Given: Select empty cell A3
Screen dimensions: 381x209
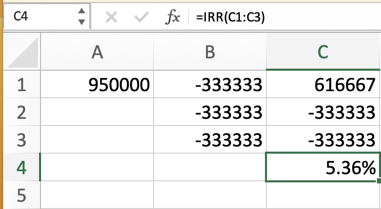Looking at the screenshot, I should pyautogui.click(x=96, y=139).
